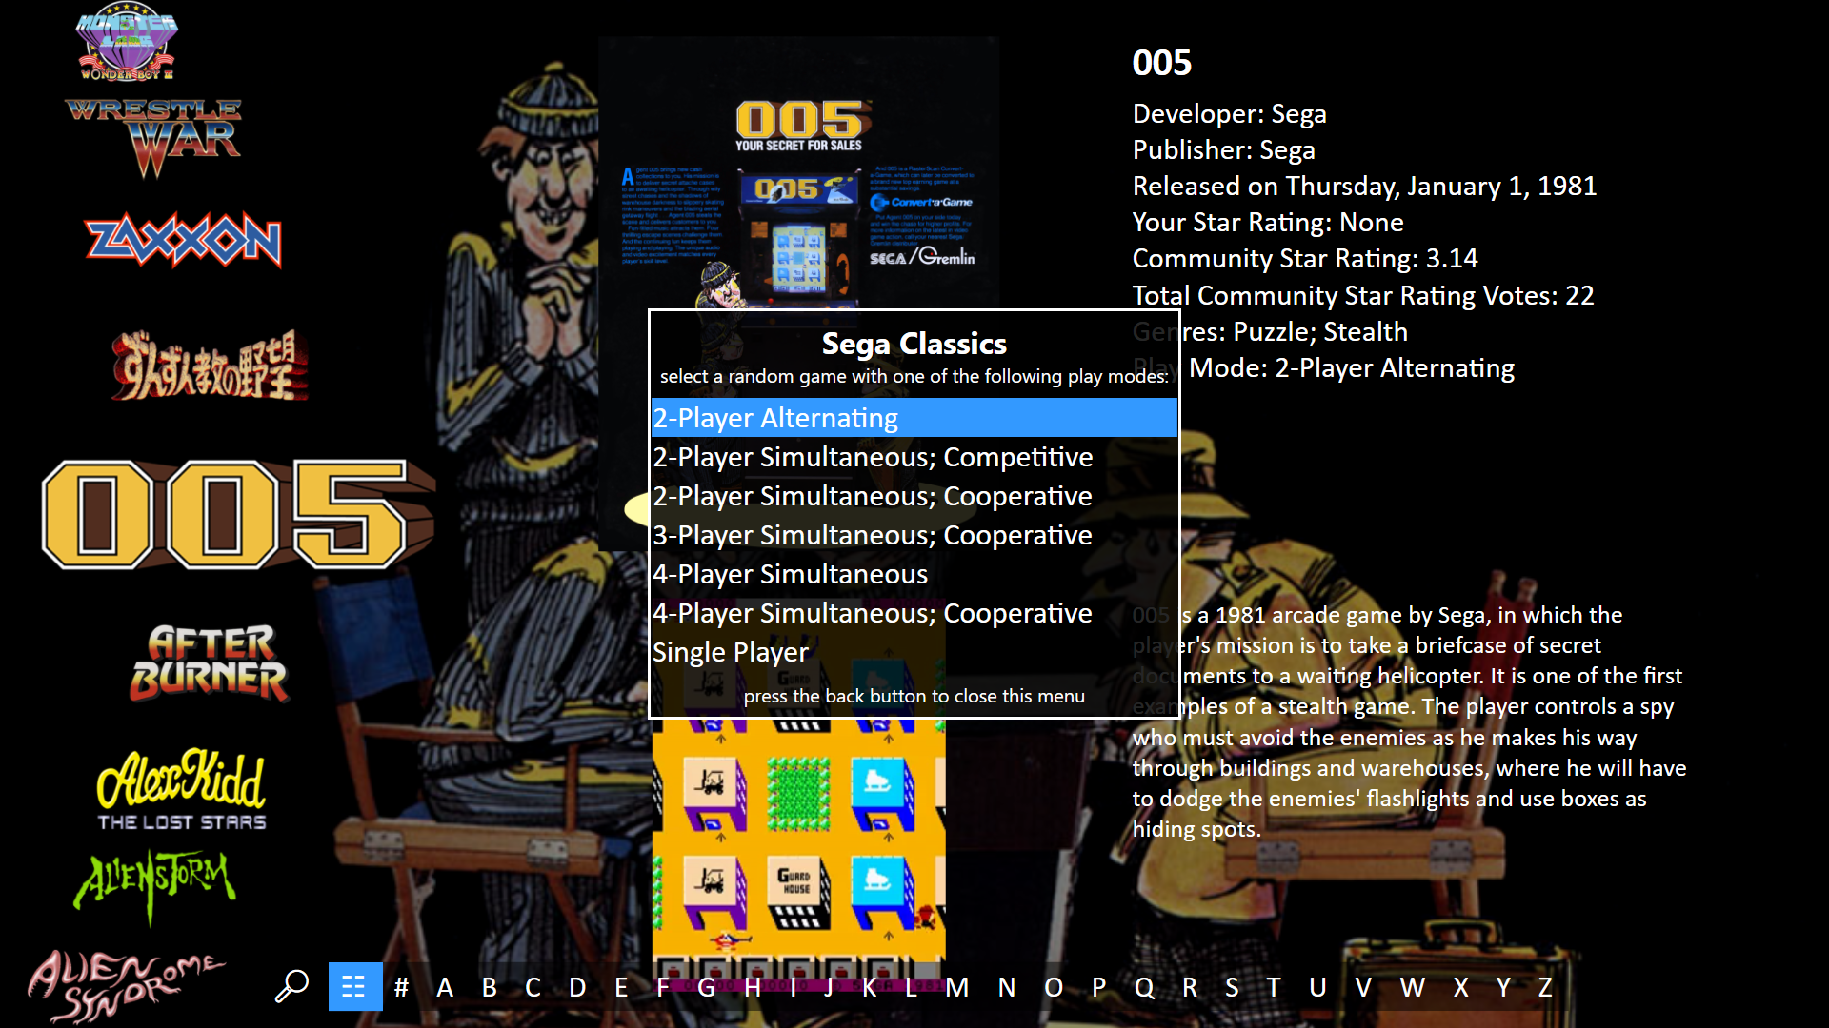Click 'Publisher: Sega' detail line
The image size is (1829, 1028).
1223,149
